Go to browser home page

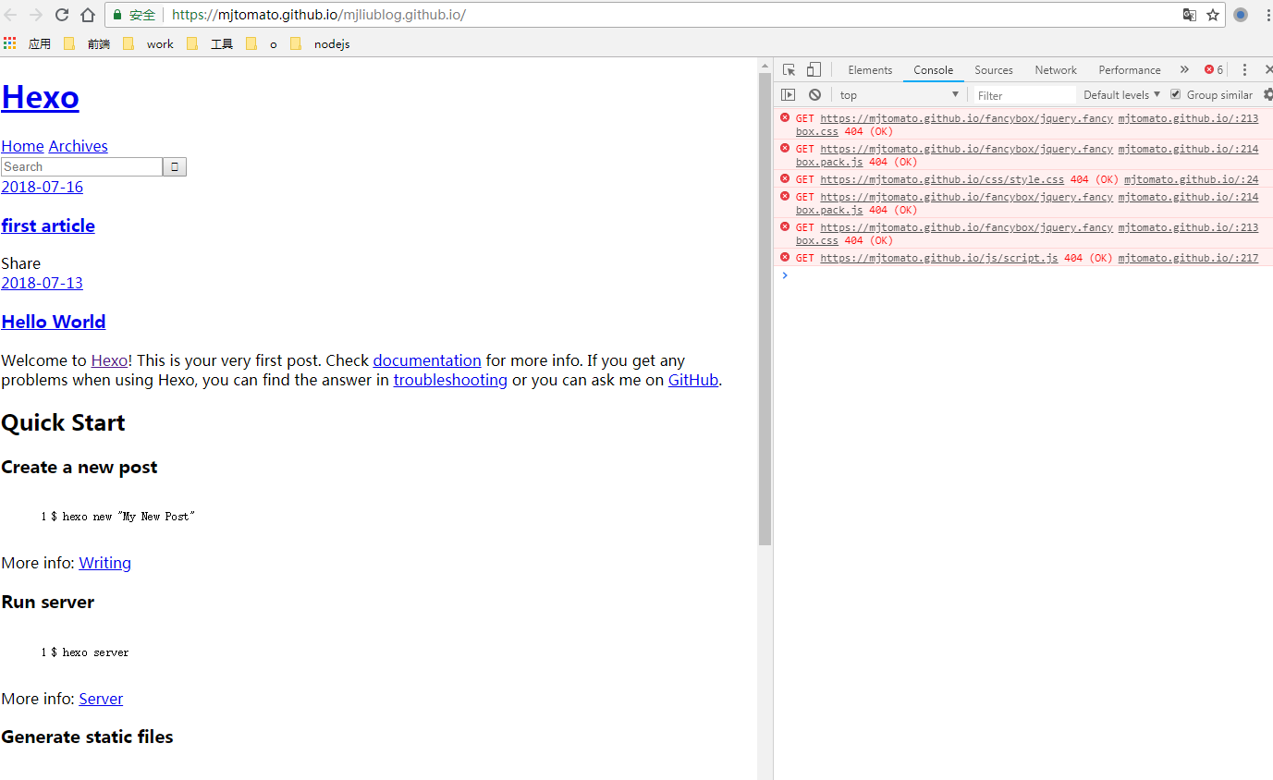click(x=87, y=15)
